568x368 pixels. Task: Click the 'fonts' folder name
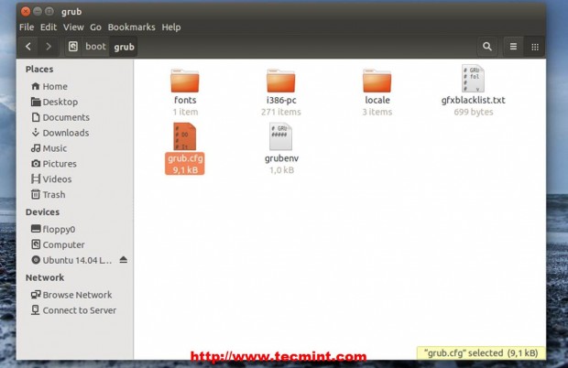tap(185, 100)
